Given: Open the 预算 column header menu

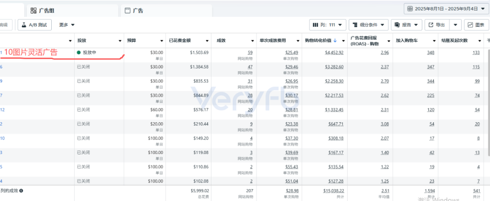Looking at the screenshot, I should click(x=162, y=41).
